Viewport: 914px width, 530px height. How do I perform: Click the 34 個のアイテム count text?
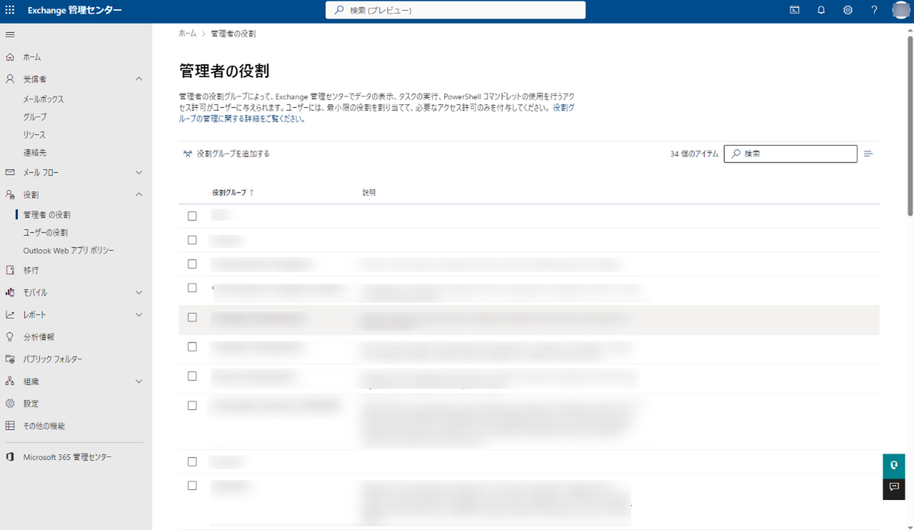pyautogui.click(x=694, y=154)
